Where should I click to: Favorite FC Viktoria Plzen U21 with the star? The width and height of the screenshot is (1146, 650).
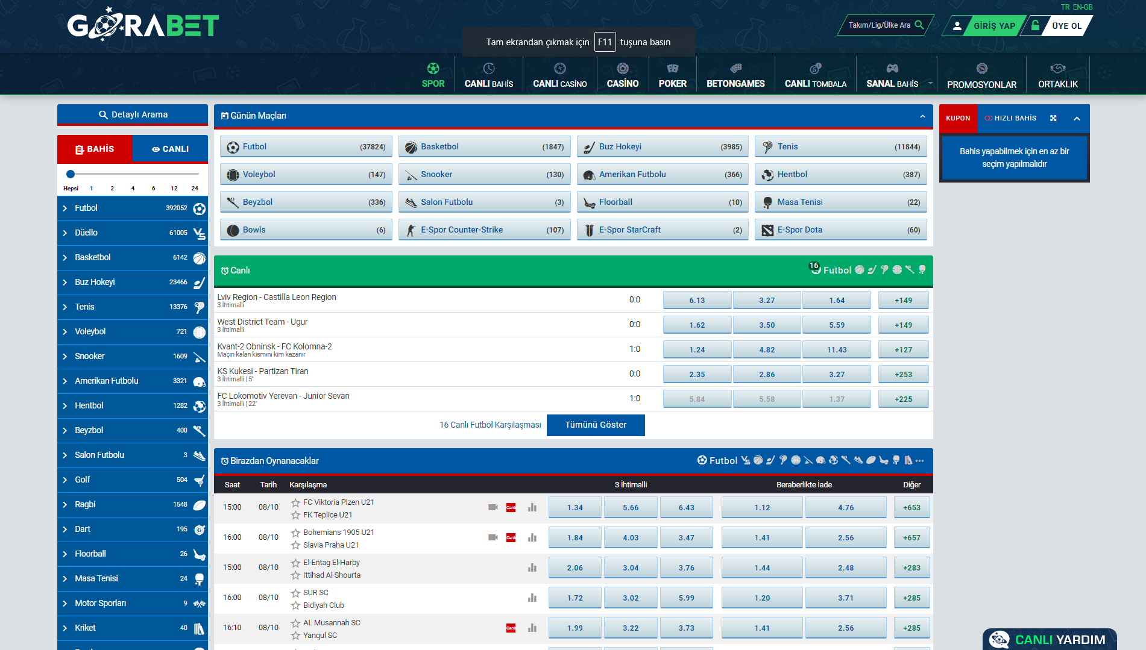coord(295,502)
